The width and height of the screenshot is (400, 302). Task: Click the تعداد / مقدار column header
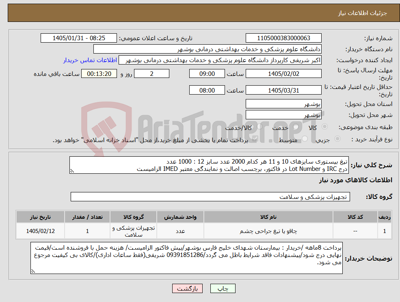(x=87, y=217)
